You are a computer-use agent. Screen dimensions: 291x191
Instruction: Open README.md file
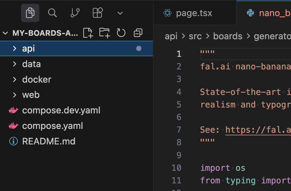(x=49, y=141)
